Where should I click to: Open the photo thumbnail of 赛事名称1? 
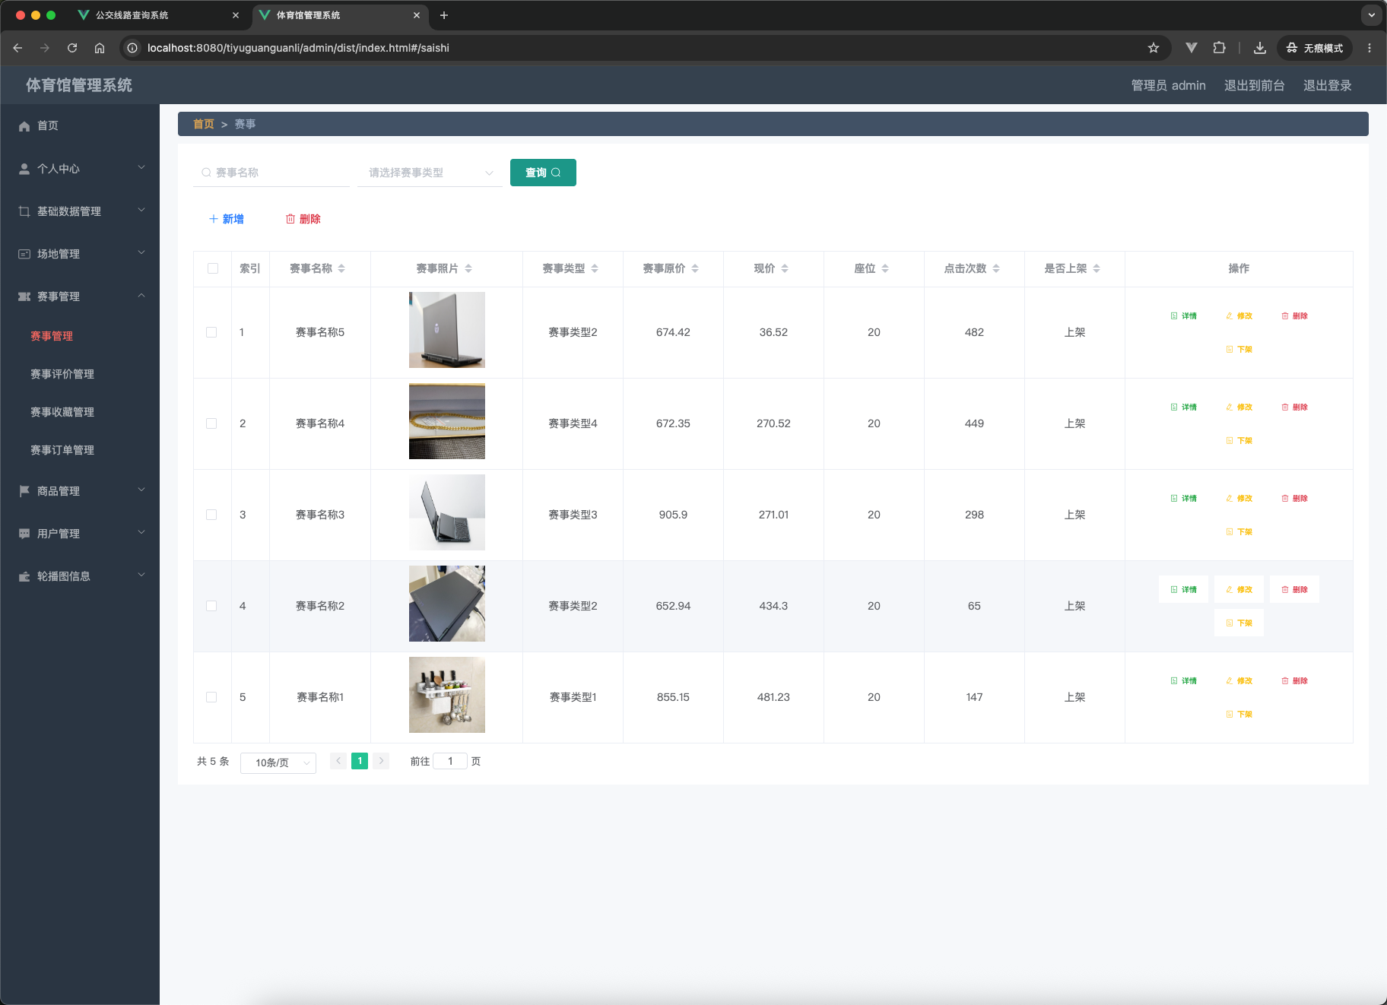(x=447, y=695)
